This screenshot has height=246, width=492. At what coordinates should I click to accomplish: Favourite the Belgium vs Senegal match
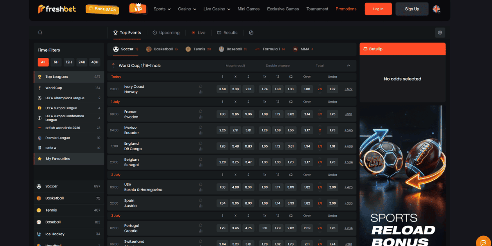(x=200, y=159)
